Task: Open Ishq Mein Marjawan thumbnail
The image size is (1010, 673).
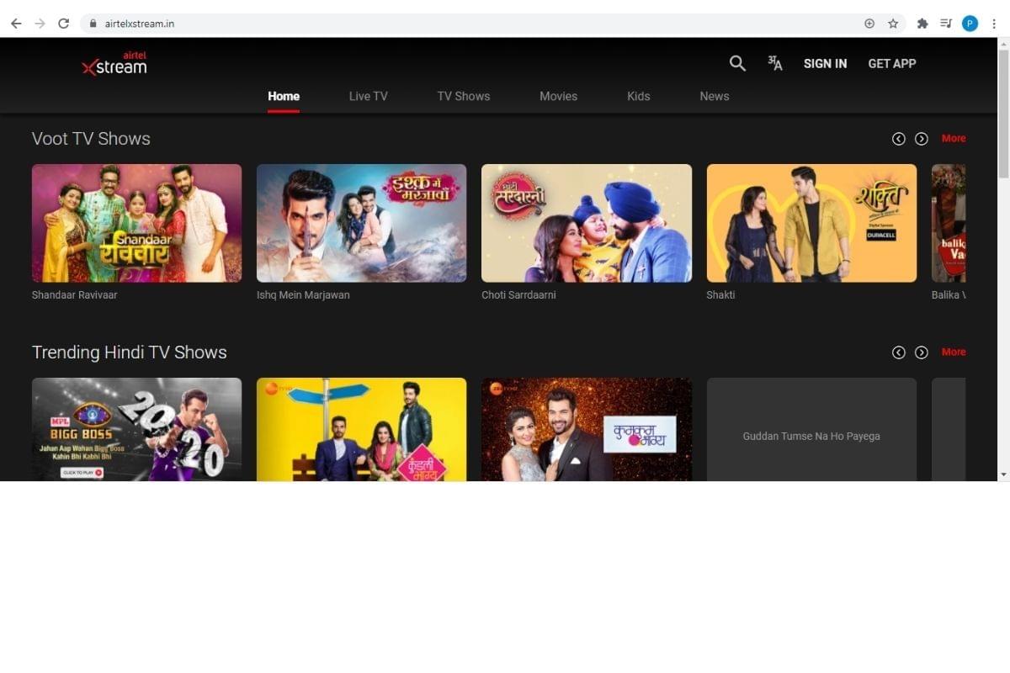Action: point(361,223)
